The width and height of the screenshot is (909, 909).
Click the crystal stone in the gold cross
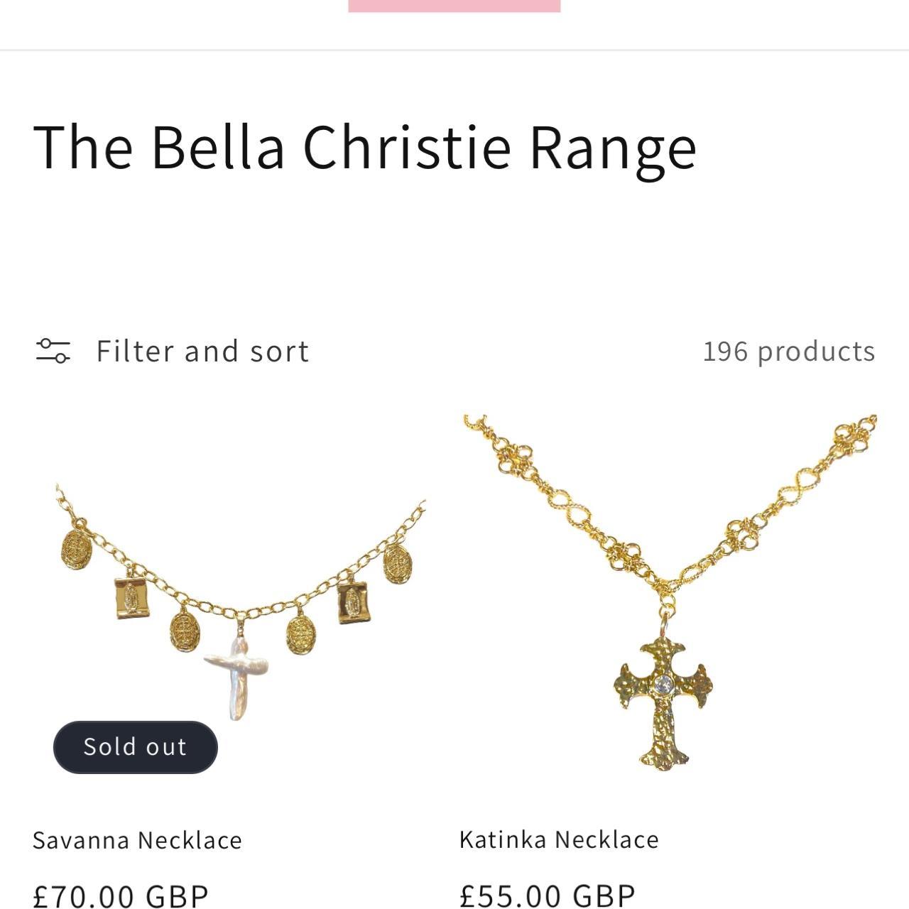663,685
